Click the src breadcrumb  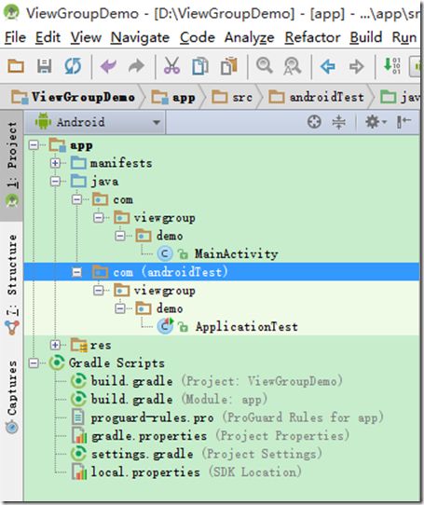tap(232, 97)
